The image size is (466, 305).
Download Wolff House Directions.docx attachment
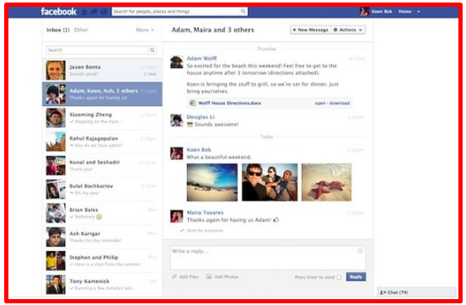pyautogui.click(x=340, y=103)
